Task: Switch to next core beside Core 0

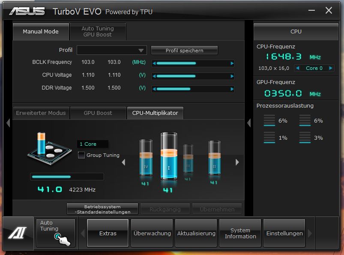Action: coord(331,68)
